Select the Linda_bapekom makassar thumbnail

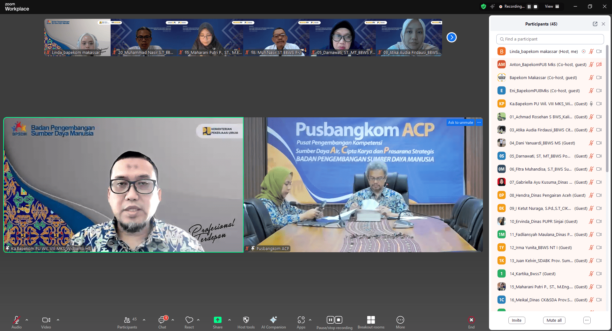coord(77,37)
